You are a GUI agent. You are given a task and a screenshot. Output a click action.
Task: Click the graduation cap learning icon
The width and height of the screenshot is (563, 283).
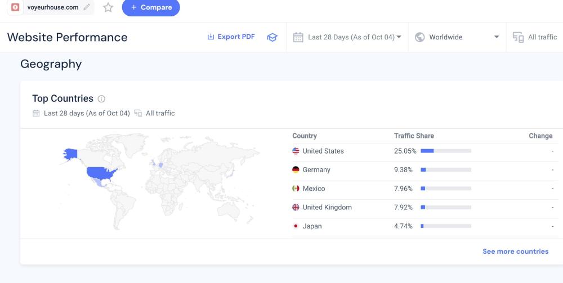click(x=272, y=37)
